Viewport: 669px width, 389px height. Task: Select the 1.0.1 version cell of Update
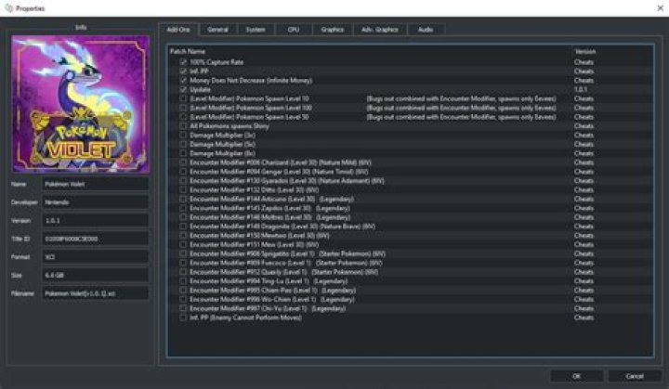(581, 89)
